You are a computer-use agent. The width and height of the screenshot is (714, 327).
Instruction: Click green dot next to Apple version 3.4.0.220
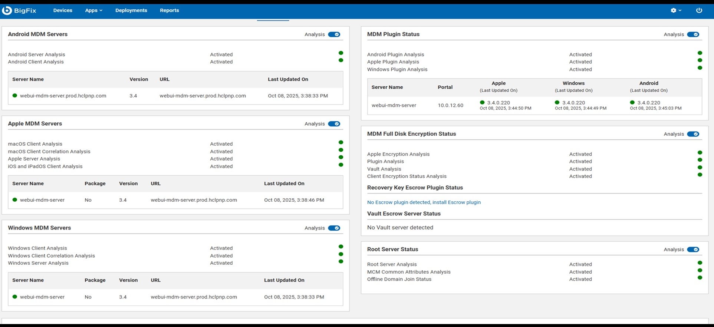[x=482, y=103]
